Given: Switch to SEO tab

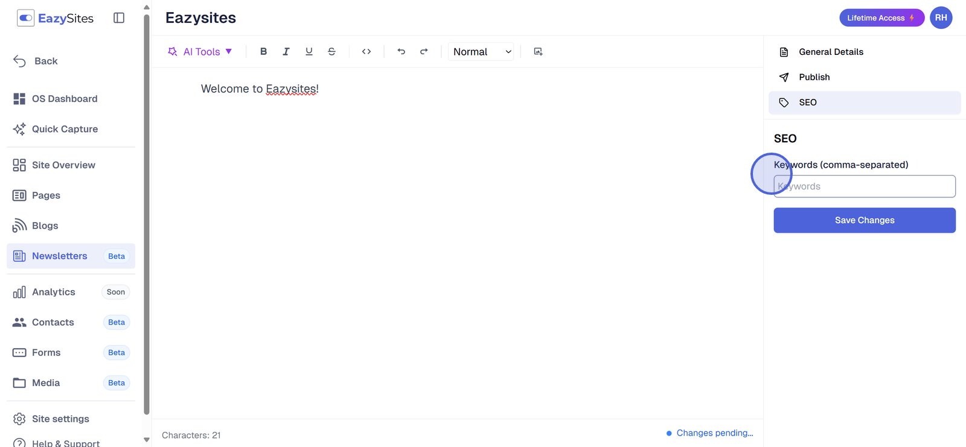Looking at the screenshot, I should point(865,103).
